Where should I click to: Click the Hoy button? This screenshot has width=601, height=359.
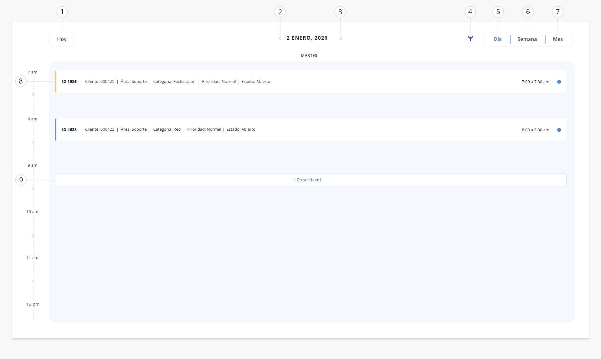click(62, 39)
